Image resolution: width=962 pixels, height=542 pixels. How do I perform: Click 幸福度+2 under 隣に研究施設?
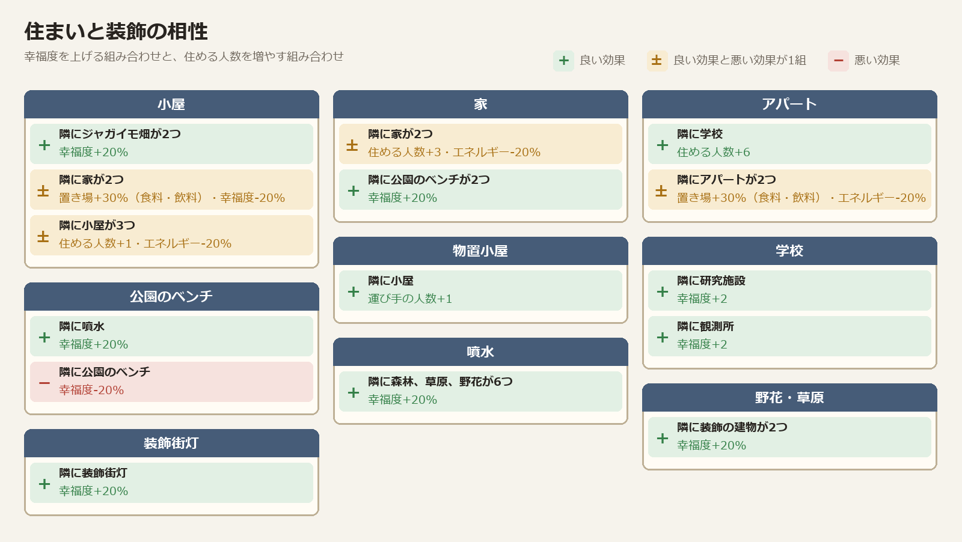point(702,299)
